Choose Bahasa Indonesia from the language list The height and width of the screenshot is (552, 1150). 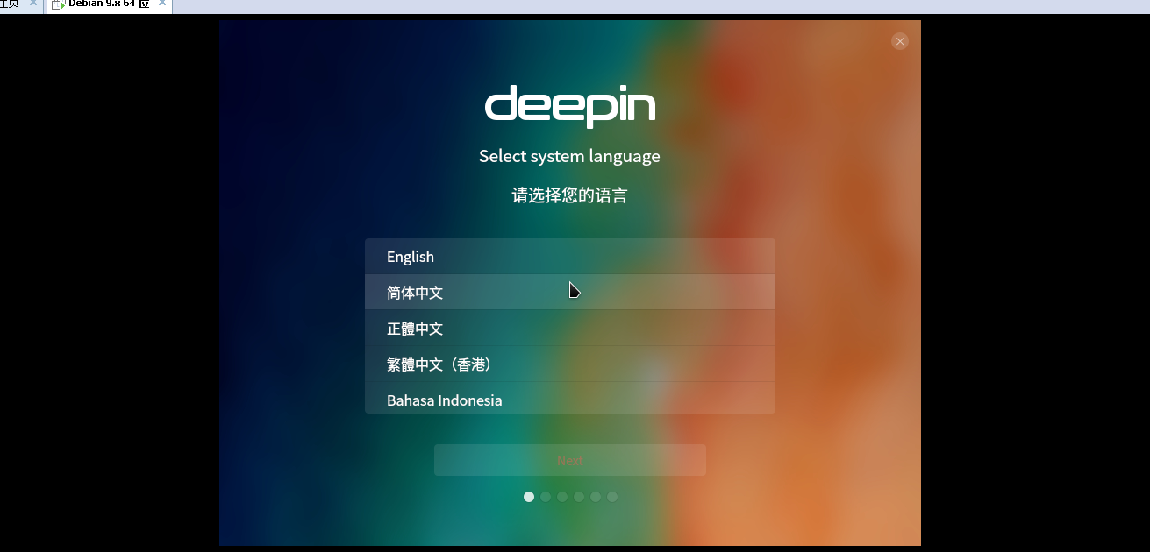[569, 400]
